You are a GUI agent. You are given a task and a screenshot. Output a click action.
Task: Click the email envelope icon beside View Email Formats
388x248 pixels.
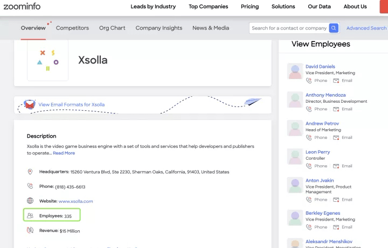[30, 104]
